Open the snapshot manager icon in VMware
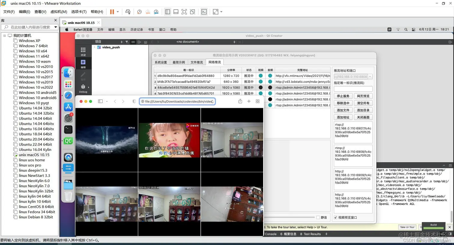The height and width of the screenshot is (245, 454). point(156,12)
